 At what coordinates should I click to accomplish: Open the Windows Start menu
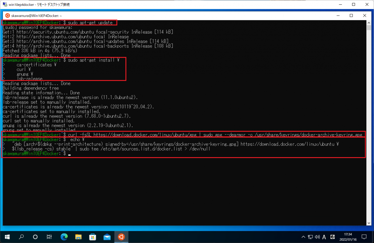[7, 237]
